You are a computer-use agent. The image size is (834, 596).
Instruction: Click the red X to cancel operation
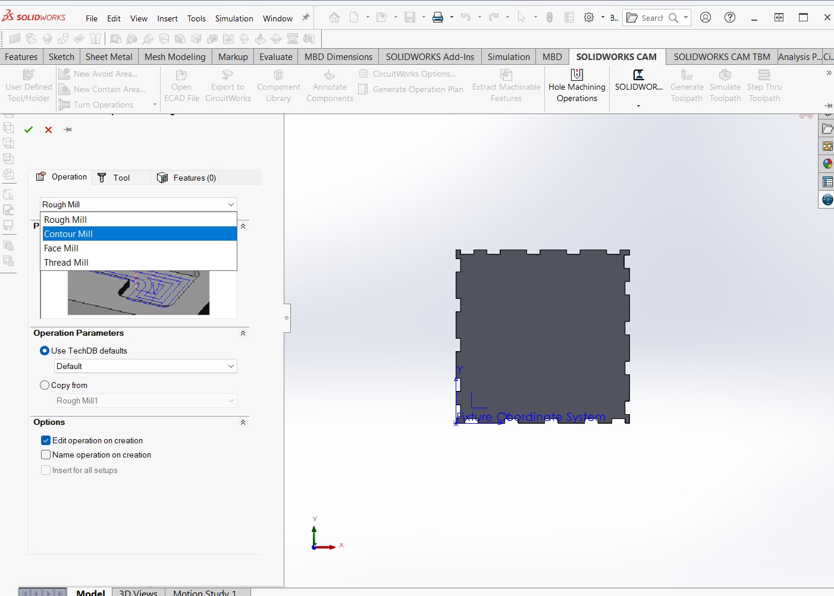[x=49, y=130]
